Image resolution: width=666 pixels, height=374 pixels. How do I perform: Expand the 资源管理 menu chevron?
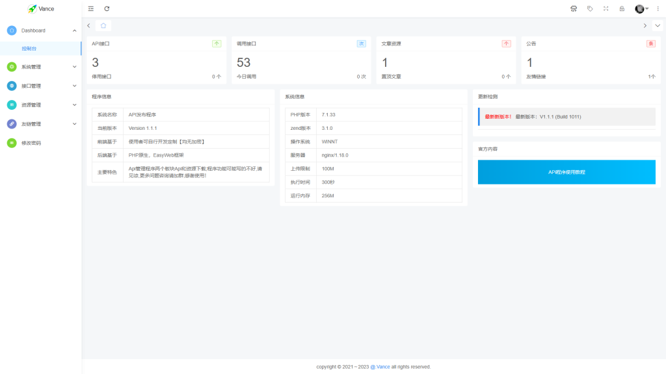pyautogui.click(x=74, y=105)
